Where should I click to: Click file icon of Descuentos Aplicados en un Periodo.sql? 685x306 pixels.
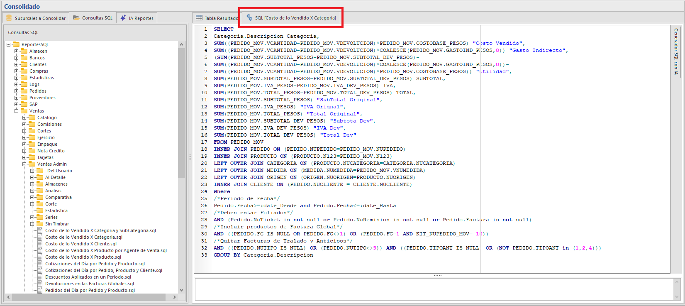[x=40, y=277]
